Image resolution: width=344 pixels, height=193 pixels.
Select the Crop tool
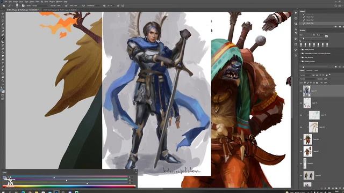point(3,27)
